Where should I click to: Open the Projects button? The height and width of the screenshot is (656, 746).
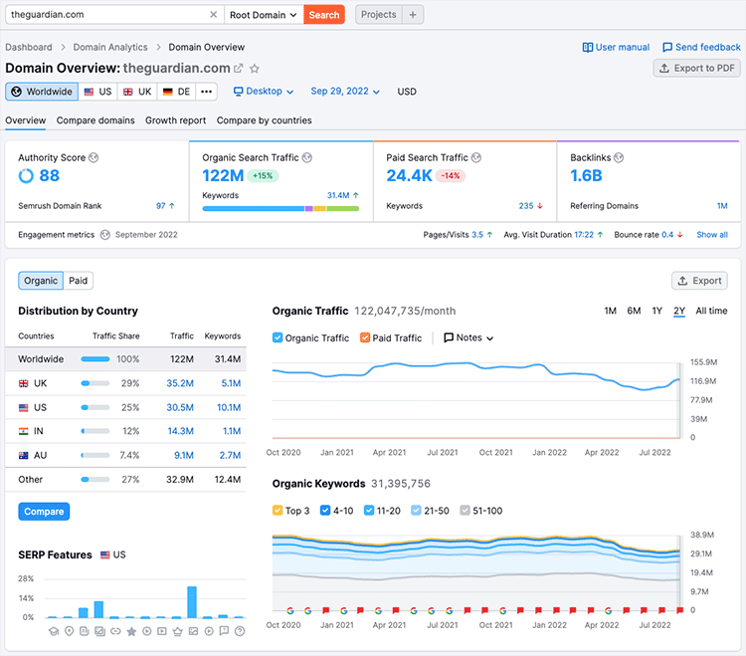pos(379,15)
